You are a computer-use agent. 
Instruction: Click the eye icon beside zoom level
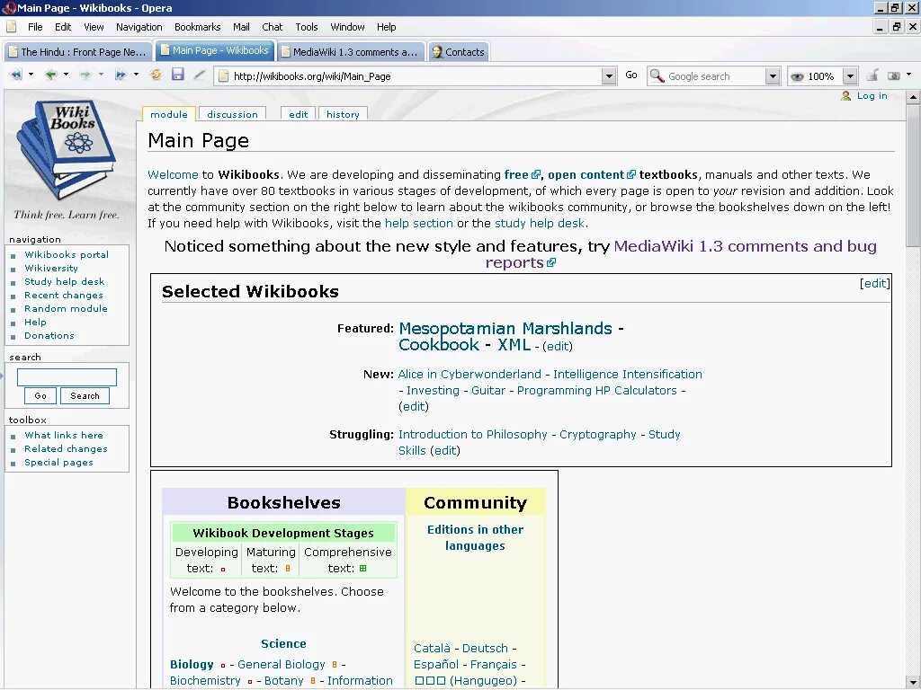797,76
